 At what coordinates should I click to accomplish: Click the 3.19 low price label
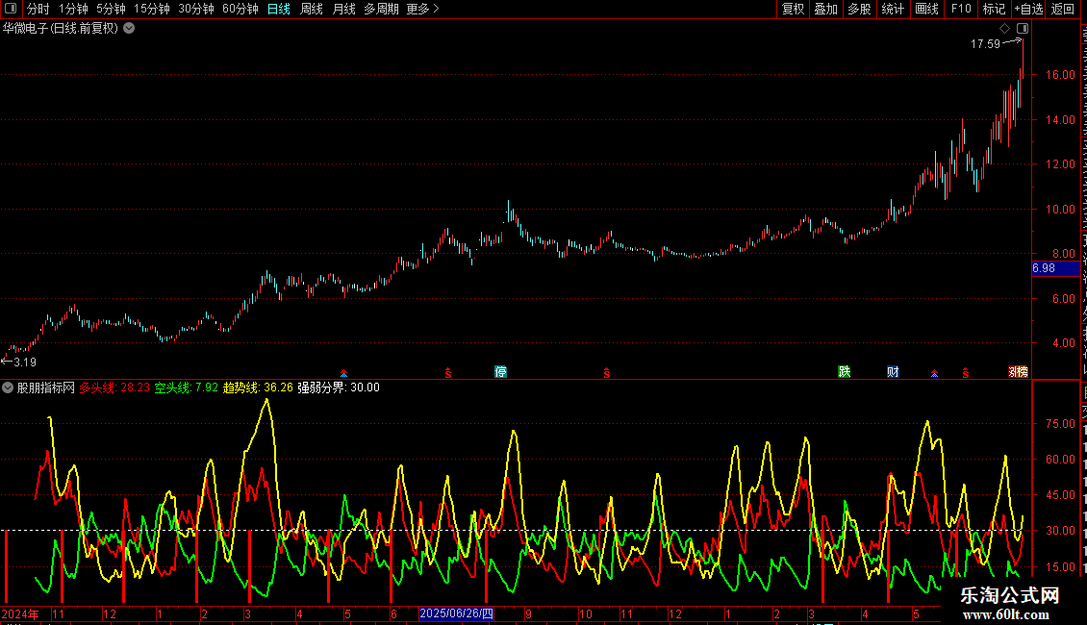click(x=24, y=362)
